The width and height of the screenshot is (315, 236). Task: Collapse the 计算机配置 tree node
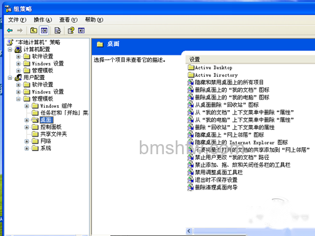[10, 50]
